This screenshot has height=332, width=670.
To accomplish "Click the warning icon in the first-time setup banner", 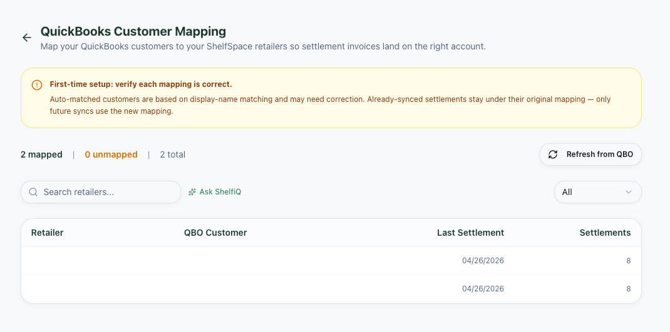I will coord(37,84).
